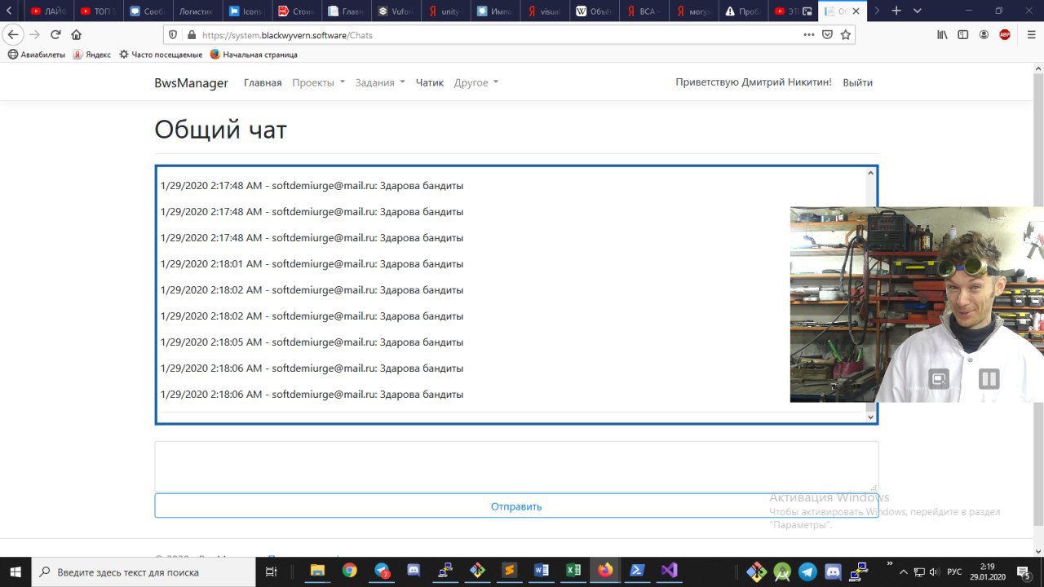
Task: Open the page actions three-dots menu
Action: point(809,35)
